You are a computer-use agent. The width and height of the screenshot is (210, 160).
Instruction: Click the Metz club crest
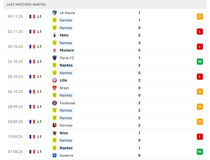coord(55,35)
